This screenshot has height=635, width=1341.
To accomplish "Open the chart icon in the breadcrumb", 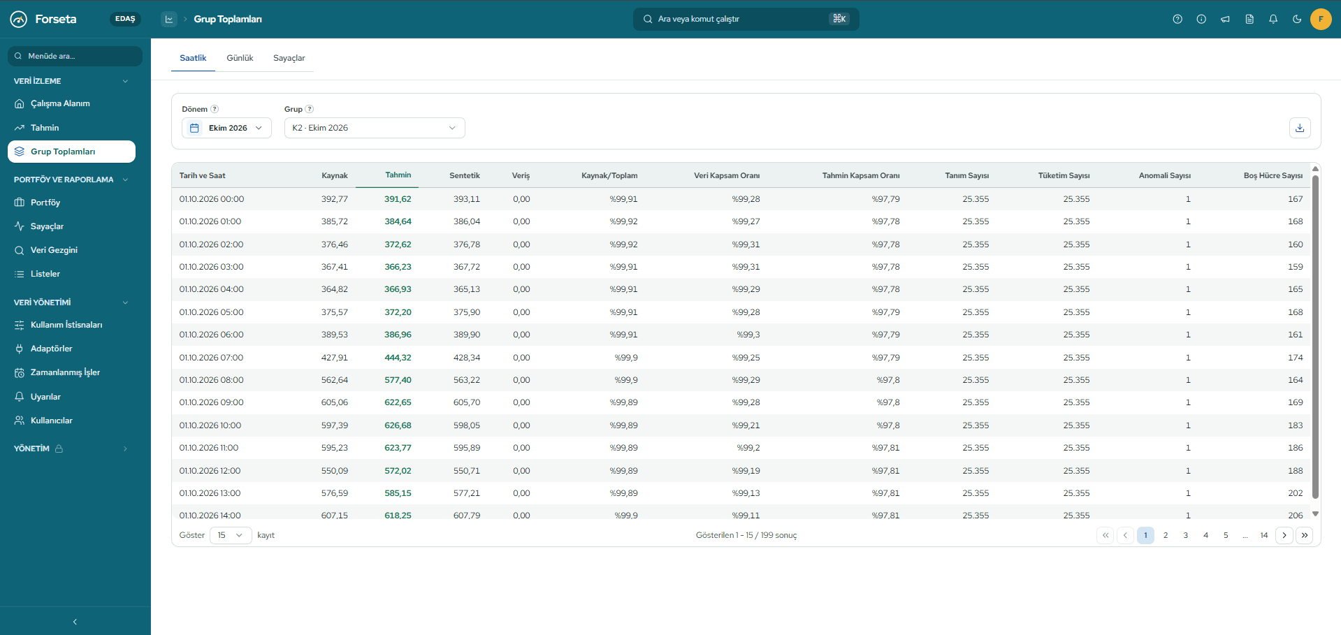I will [x=168, y=19].
